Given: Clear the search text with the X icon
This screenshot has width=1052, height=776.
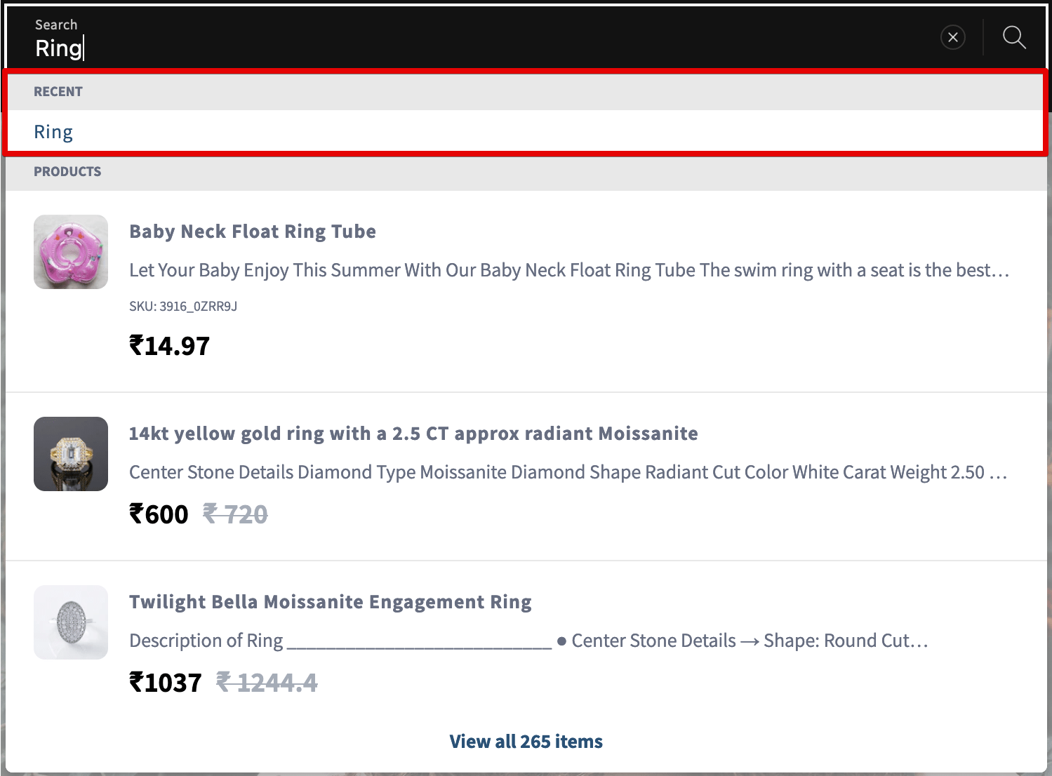Looking at the screenshot, I should (953, 37).
